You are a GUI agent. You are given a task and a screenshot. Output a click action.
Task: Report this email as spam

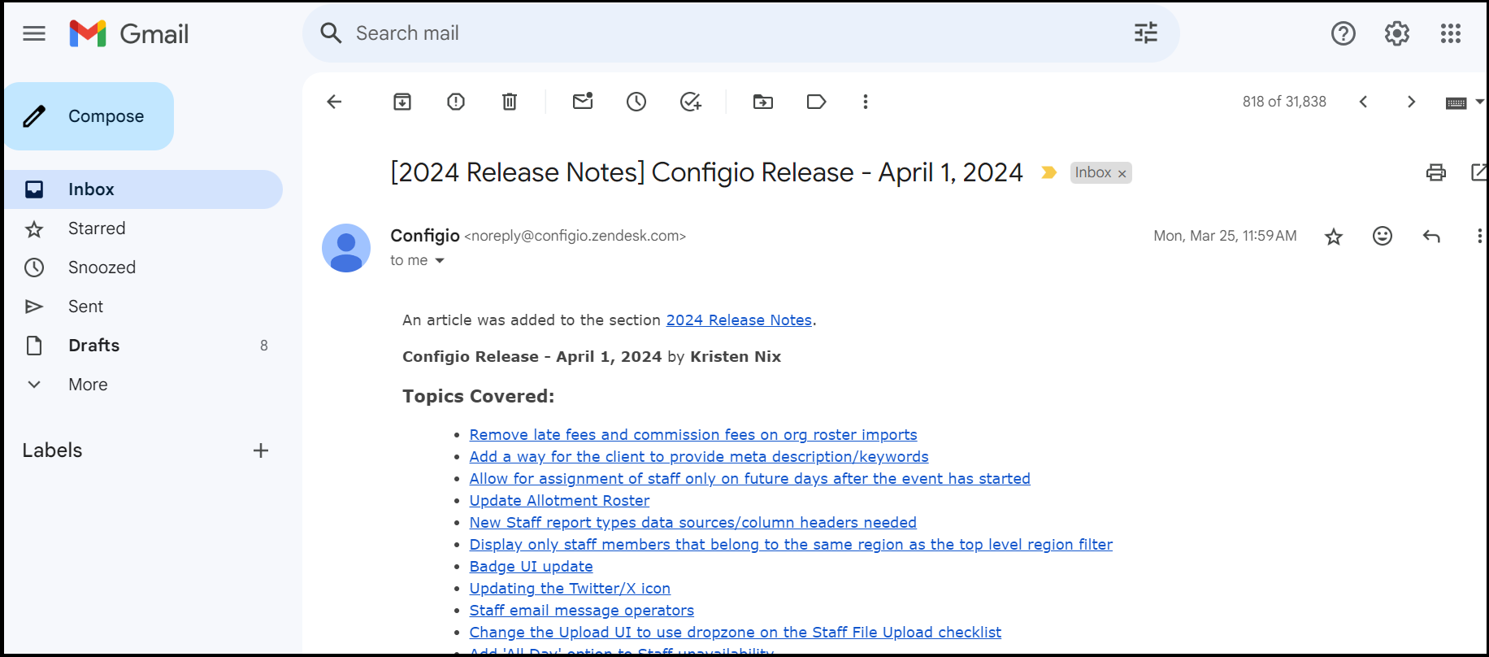point(456,102)
